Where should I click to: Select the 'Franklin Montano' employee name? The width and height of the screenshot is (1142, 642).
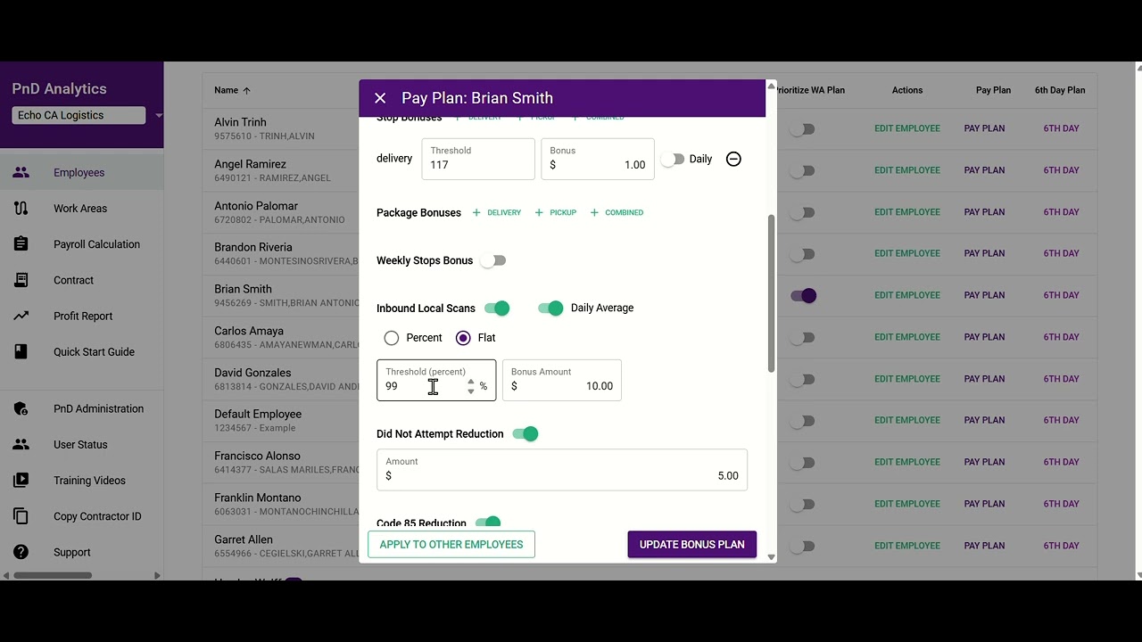[x=258, y=498]
